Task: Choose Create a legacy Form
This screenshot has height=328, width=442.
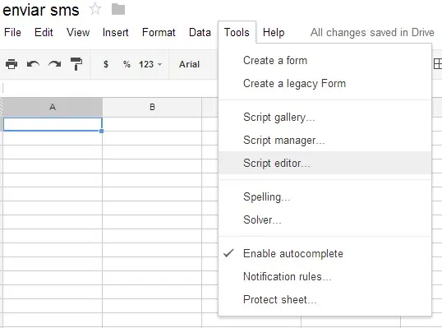Action: click(x=325, y=84)
